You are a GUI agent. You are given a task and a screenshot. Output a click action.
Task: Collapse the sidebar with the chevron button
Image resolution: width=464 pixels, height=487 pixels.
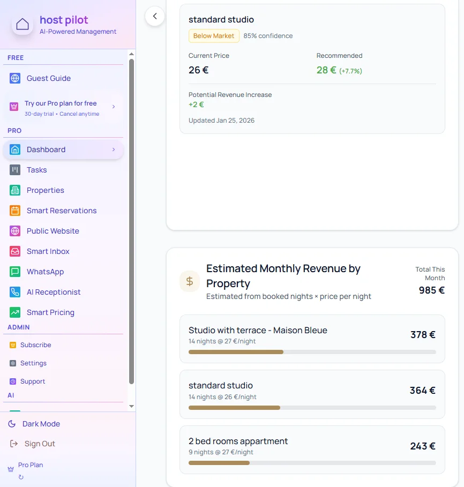tap(155, 17)
